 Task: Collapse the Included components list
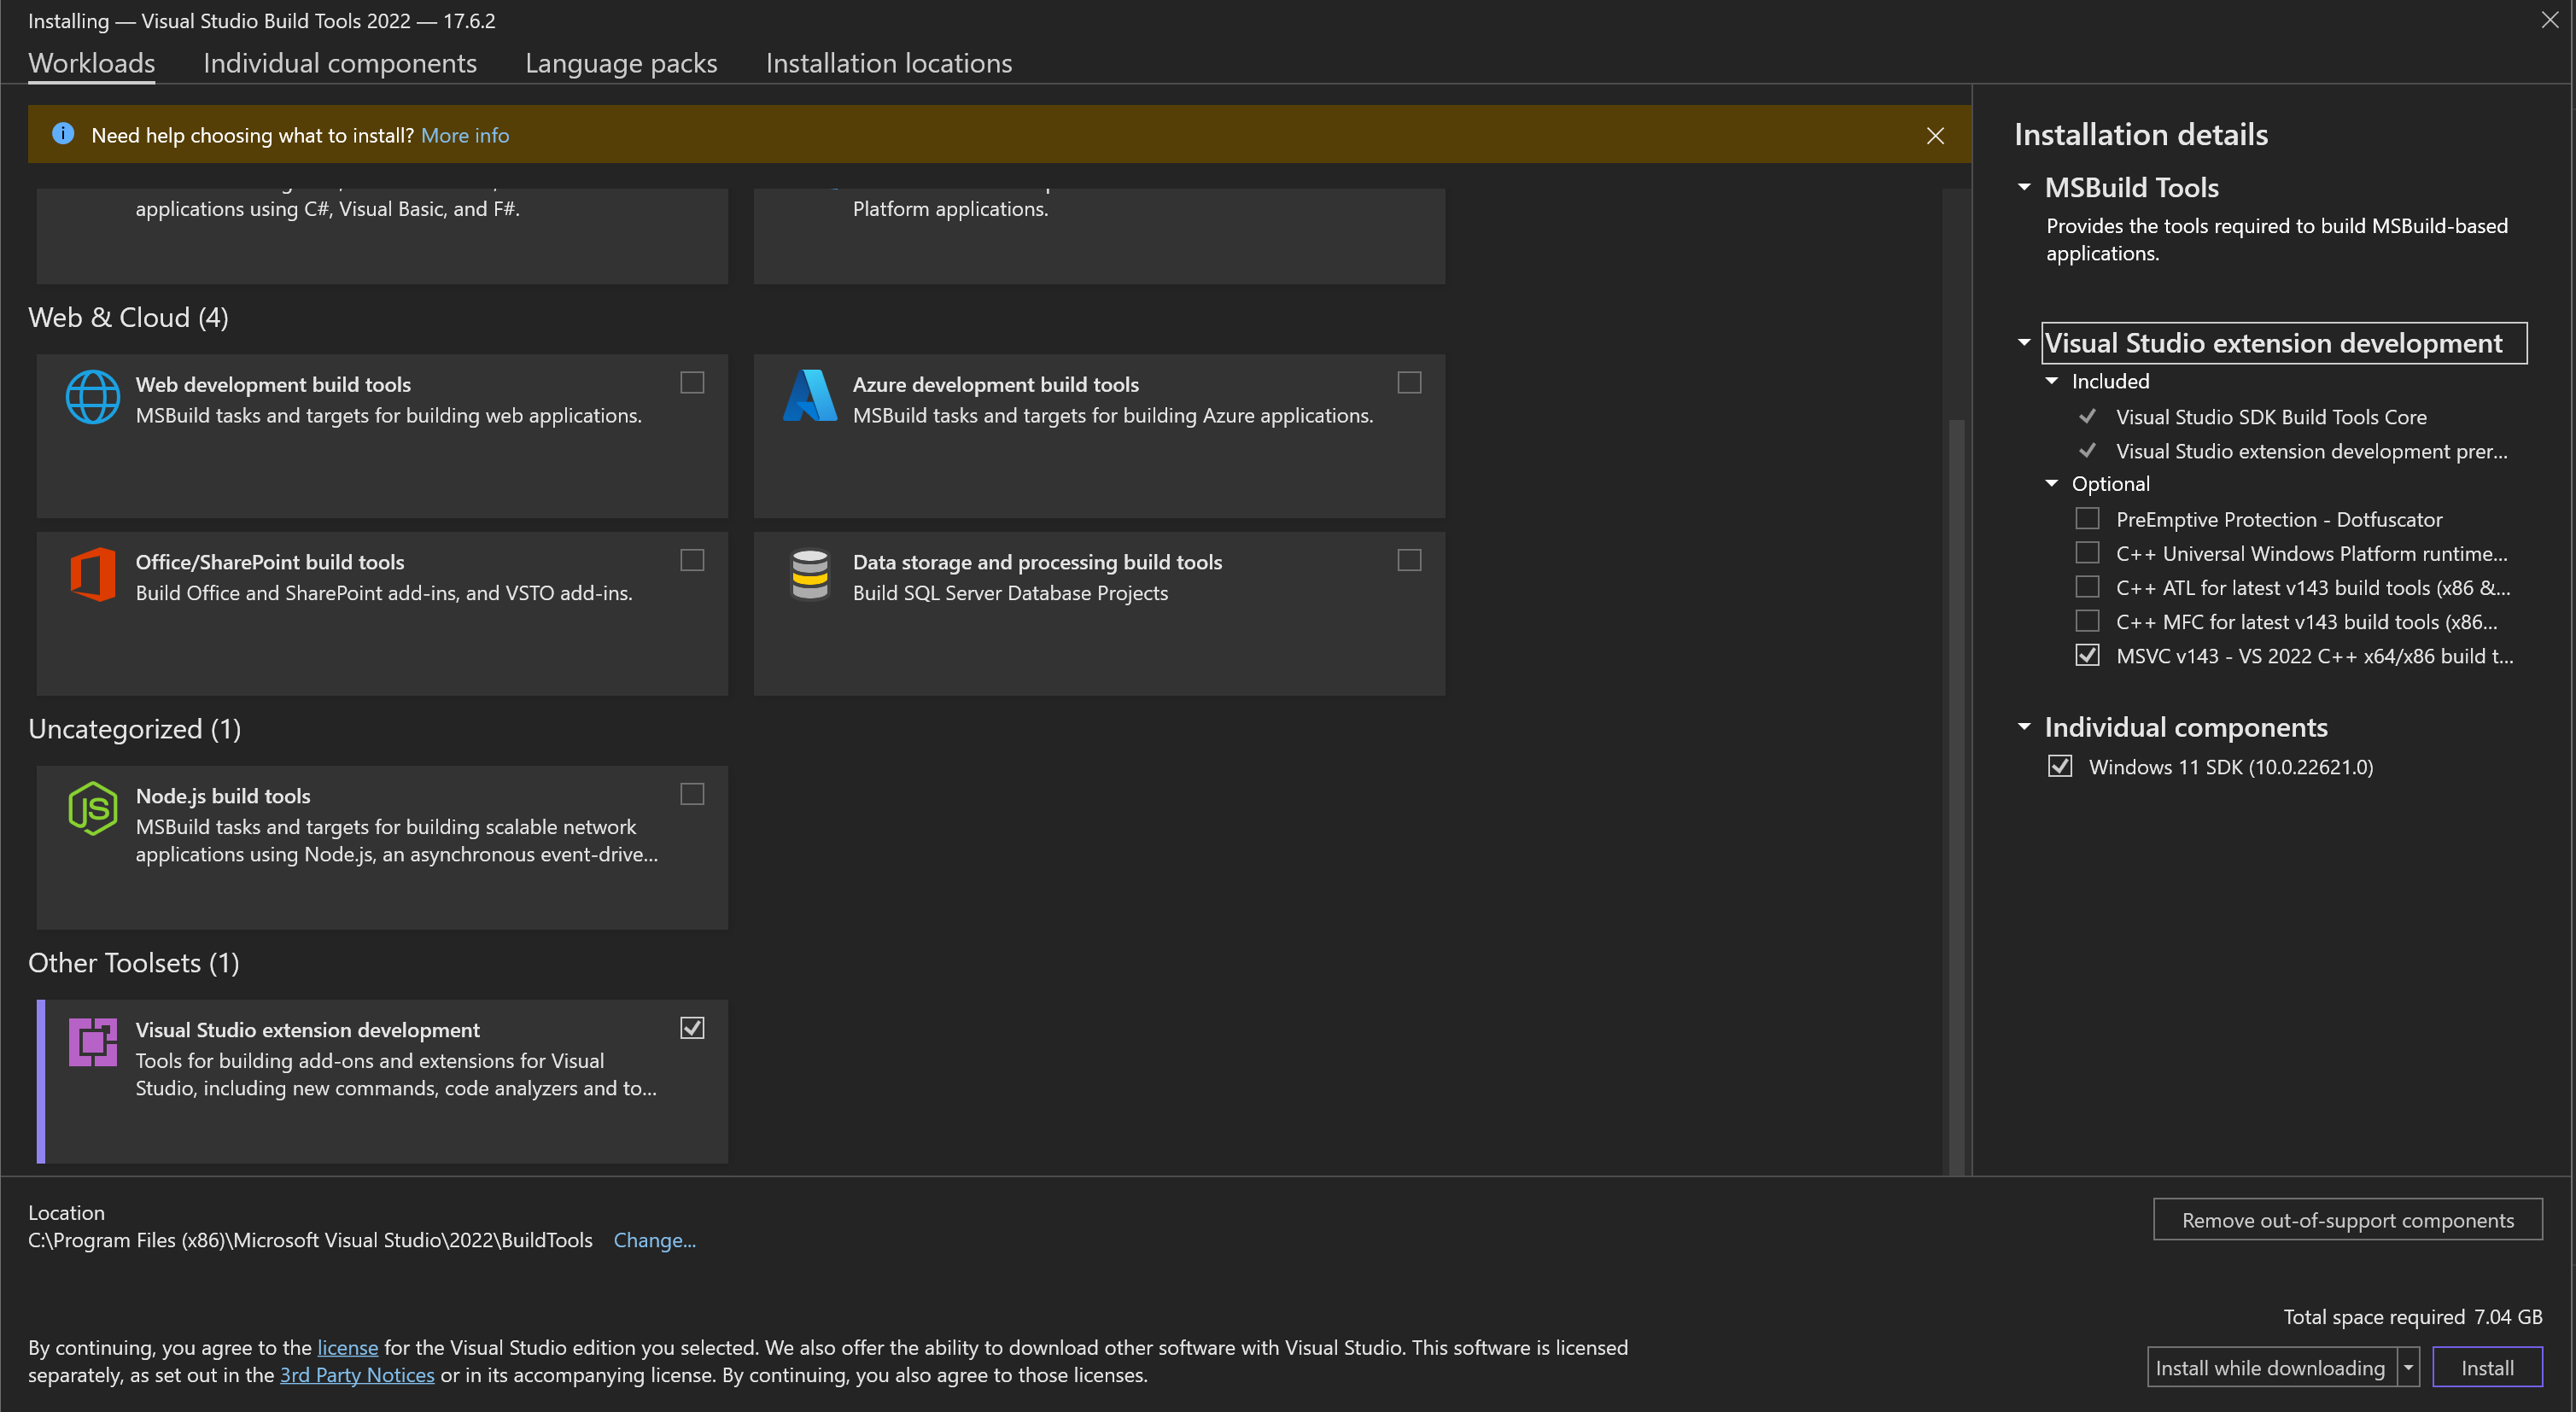point(2052,381)
